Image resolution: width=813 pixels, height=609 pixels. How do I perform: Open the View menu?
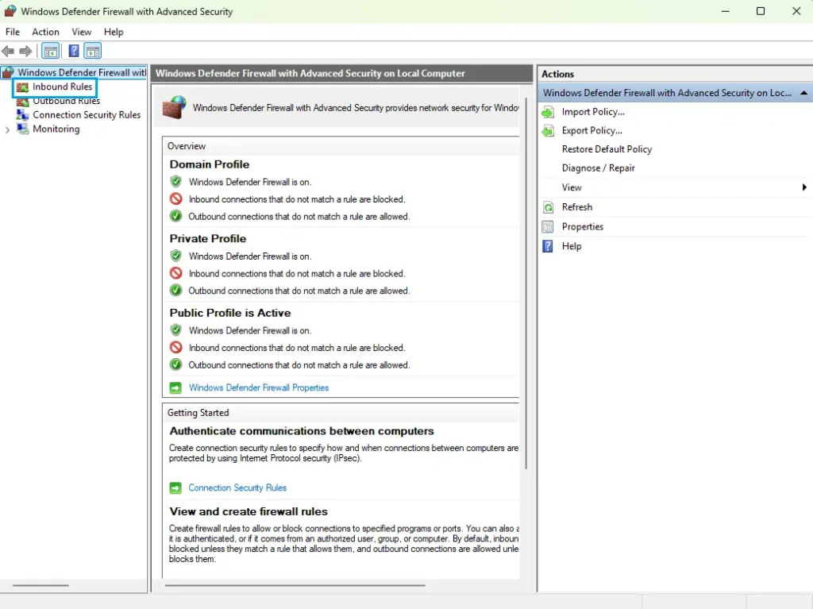(x=82, y=32)
